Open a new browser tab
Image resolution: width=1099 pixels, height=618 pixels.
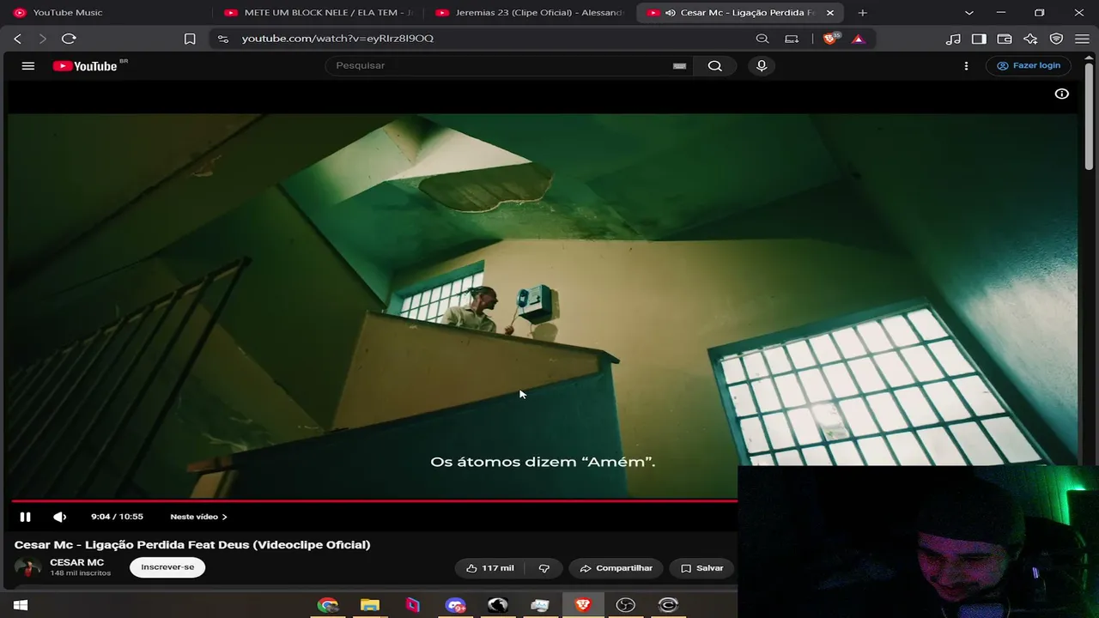pyautogui.click(x=863, y=13)
